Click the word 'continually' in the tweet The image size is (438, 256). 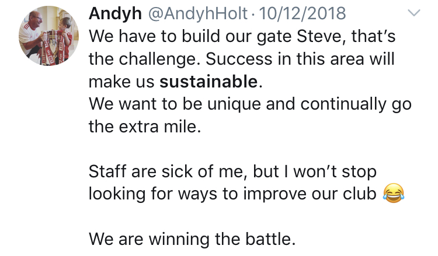pyautogui.click(x=343, y=104)
